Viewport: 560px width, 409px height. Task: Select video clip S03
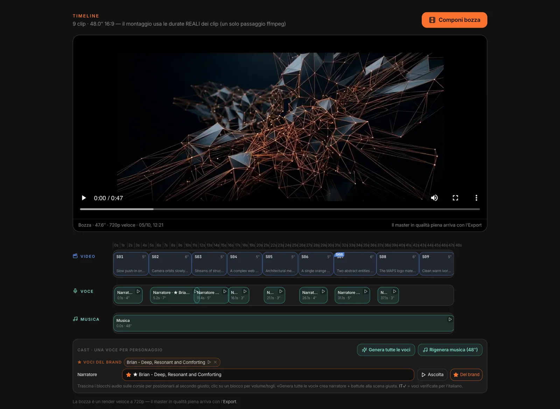[x=209, y=264]
